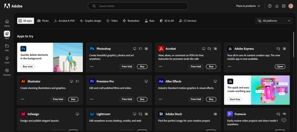Click Start free on Express promo

[x=235, y=99]
